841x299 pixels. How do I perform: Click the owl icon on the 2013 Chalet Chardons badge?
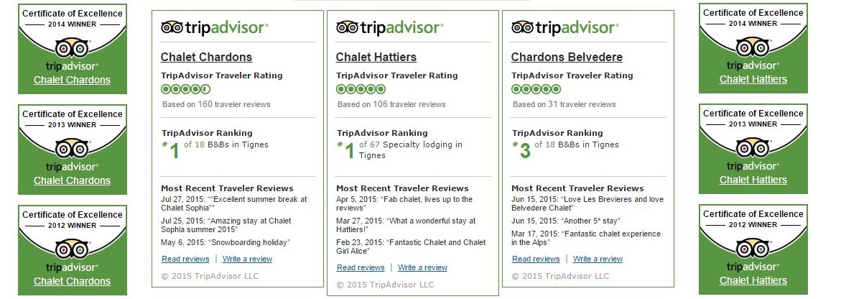click(x=72, y=149)
